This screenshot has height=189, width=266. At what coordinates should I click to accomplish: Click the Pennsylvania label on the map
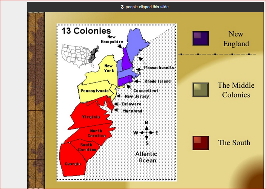tap(94, 91)
